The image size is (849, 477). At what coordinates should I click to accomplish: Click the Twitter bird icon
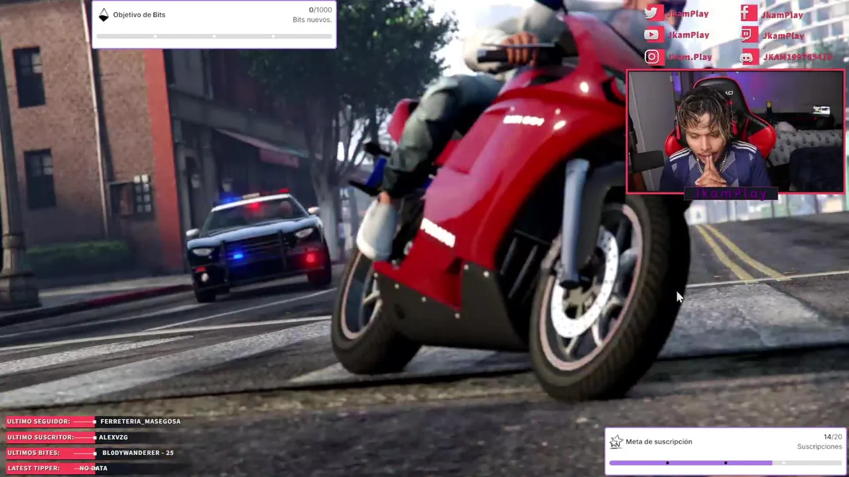click(653, 13)
